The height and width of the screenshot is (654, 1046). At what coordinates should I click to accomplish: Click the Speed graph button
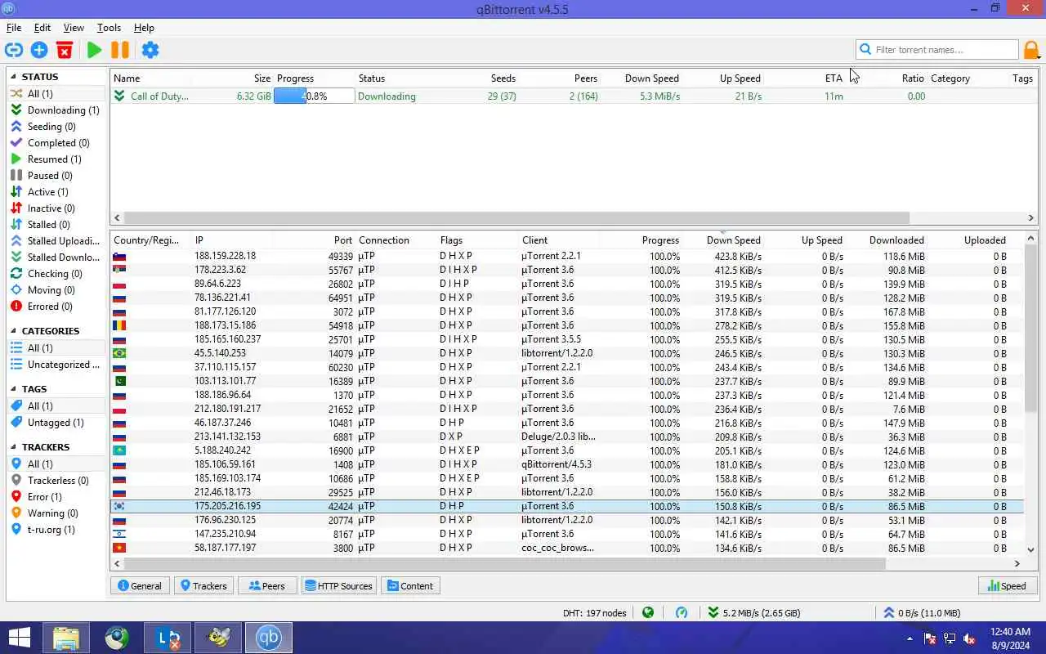point(1007,585)
